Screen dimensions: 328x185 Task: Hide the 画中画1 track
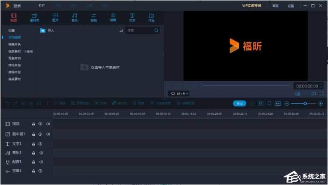[40, 134]
